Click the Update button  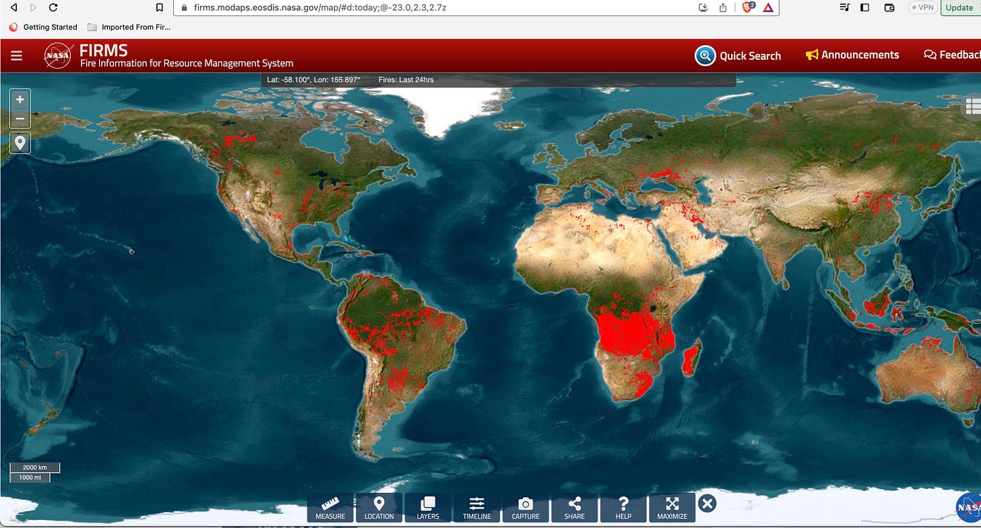960,7
